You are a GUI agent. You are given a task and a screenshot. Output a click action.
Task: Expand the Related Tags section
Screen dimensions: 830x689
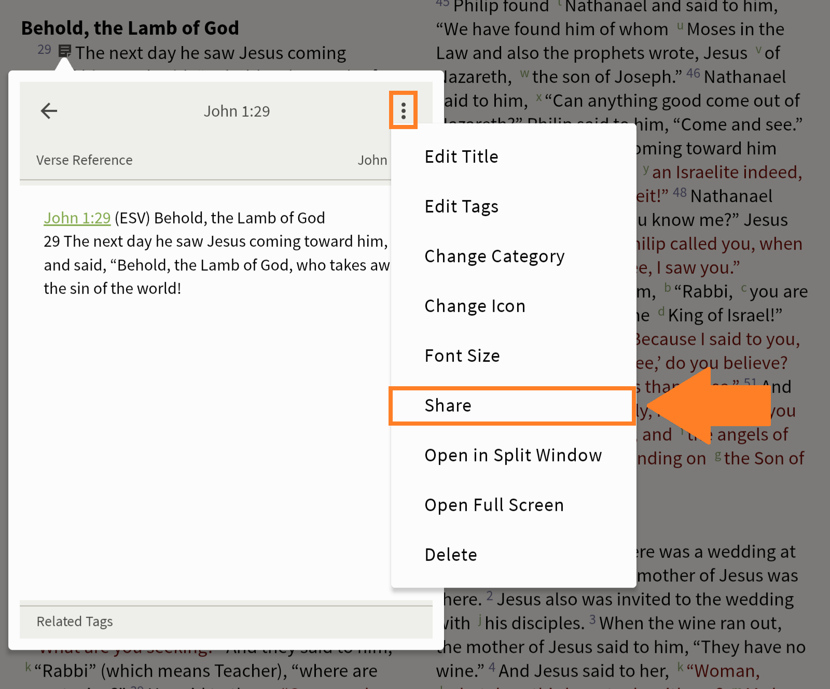75,621
